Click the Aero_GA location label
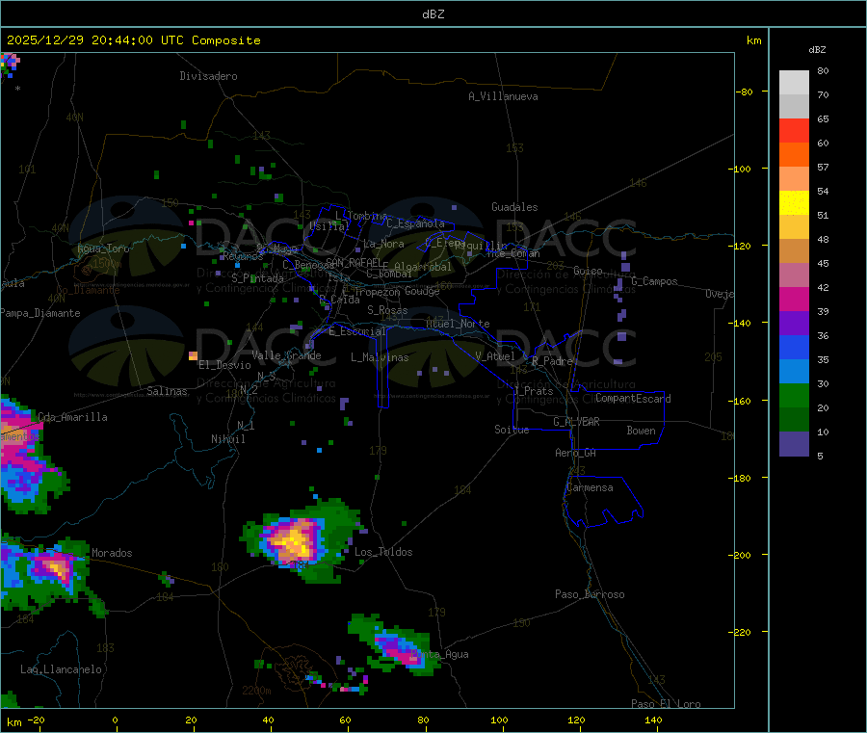The image size is (867, 733). [x=575, y=453]
